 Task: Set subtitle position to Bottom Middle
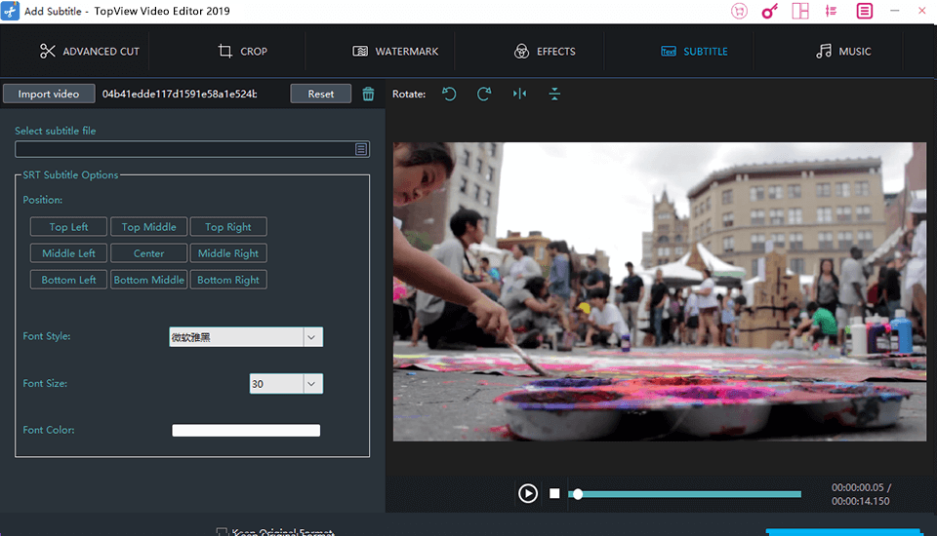[x=148, y=280]
